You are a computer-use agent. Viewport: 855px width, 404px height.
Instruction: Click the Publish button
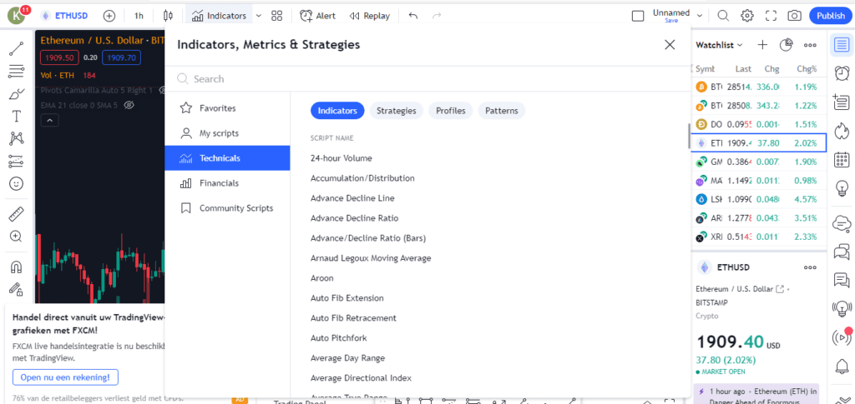click(x=830, y=16)
